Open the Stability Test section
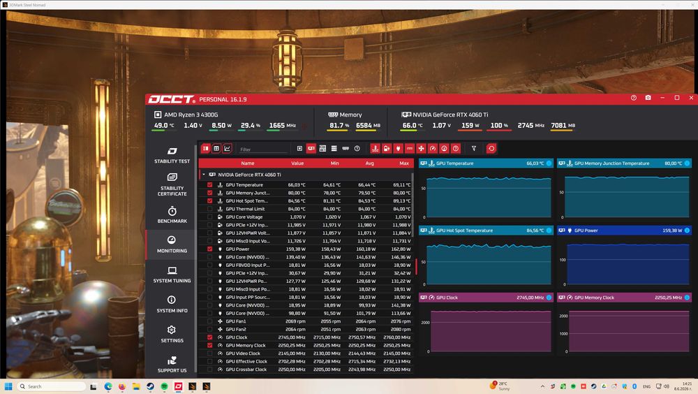This screenshot has width=698, height=394. pyautogui.click(x=172, y=155)
